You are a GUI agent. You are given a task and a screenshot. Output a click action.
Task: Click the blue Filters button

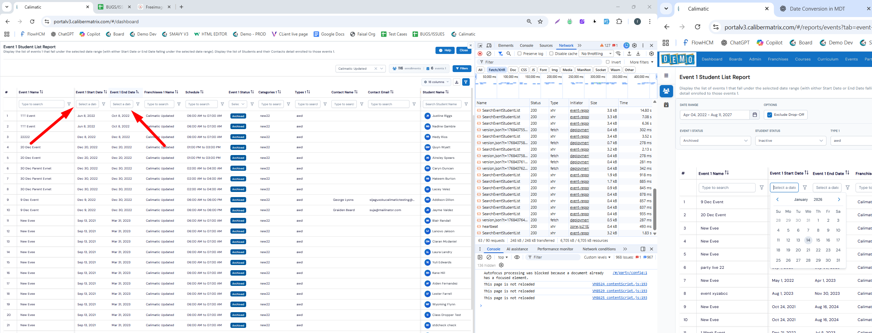(462, 69)
